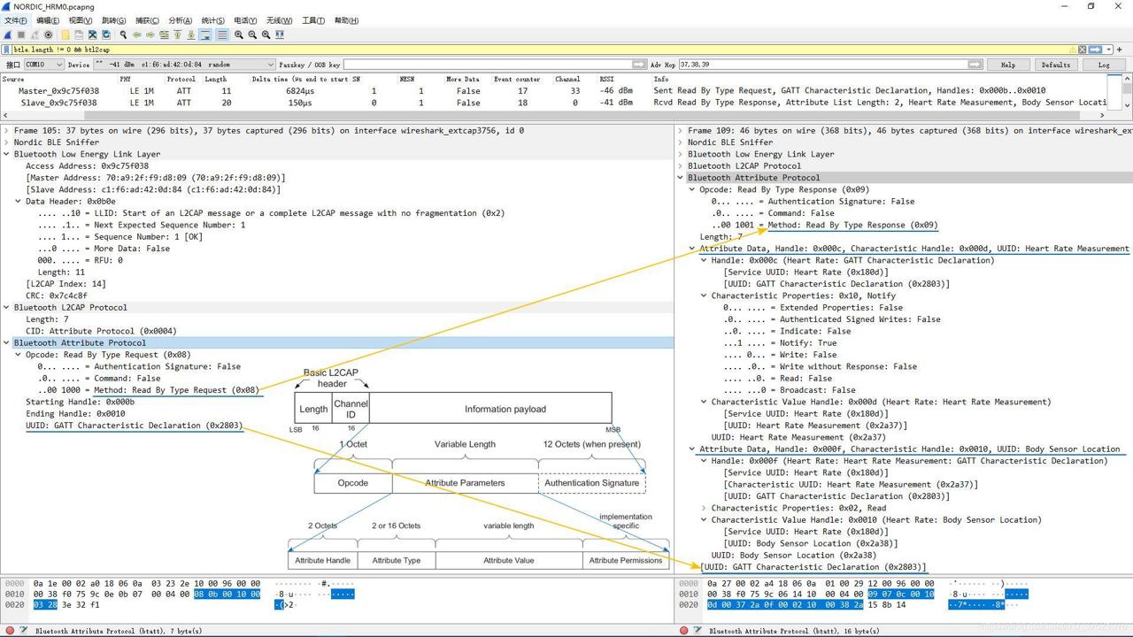Open a capture file via folder icon
This screenshot has width=1133, height=637.
point(66,35)
